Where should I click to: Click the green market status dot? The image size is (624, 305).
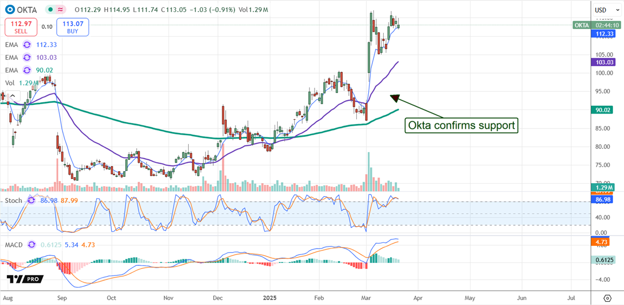[x=49, y=9]
